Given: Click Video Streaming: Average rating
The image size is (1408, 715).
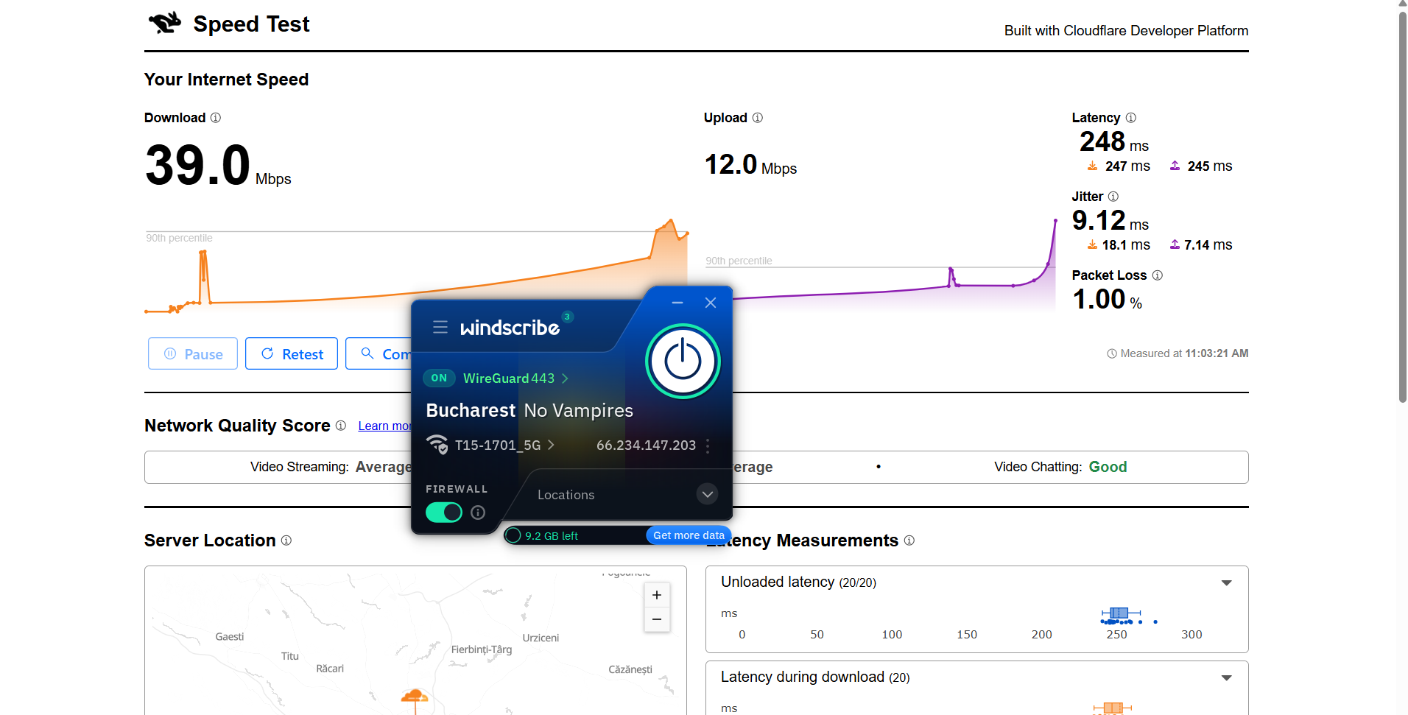Looking at the screenshot, I should pos(331,467).
